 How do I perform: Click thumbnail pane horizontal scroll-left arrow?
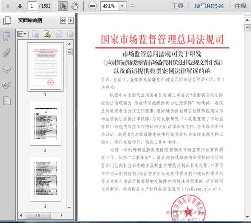(x=21, y=215)
